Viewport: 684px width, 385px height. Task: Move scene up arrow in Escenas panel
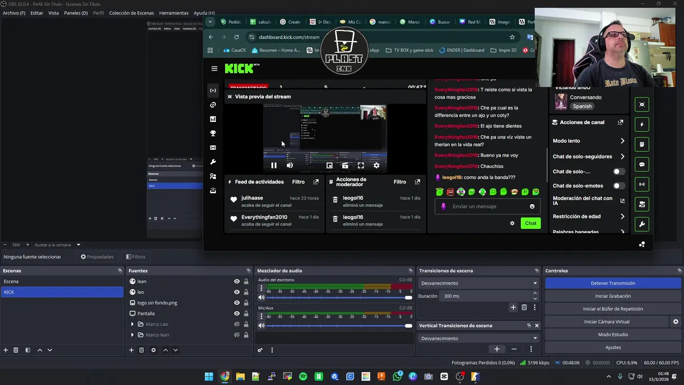click(40, 350)
